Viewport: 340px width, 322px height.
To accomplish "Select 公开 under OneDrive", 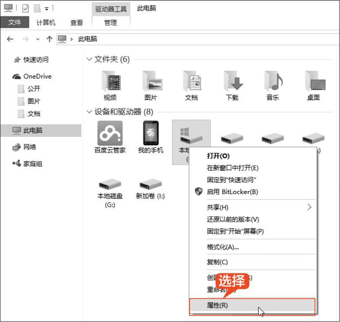I will [x=34, y=89].
